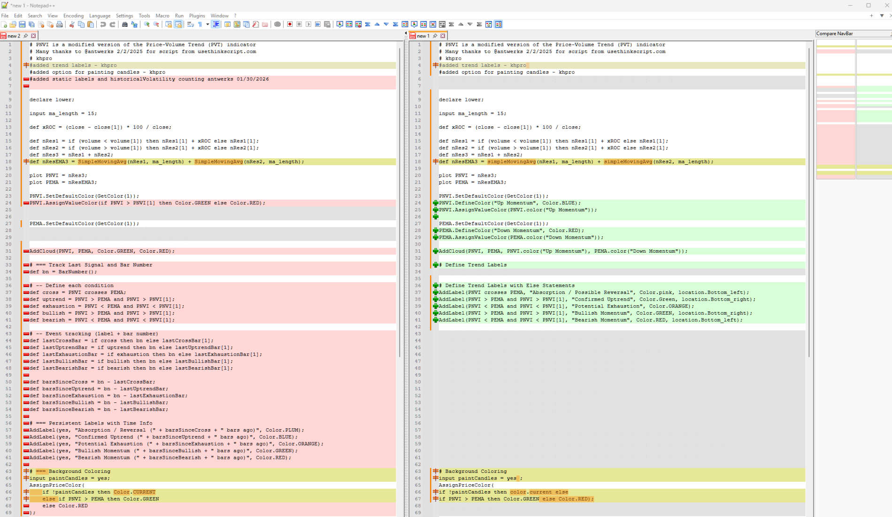Click the Save file toolbar icon
Image resolution: width=892 pixels, height=517 pixels.
22,24
